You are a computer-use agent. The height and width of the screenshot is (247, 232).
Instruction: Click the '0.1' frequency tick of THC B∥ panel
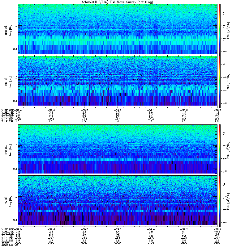pyautogui.click(x=15, y=220)
